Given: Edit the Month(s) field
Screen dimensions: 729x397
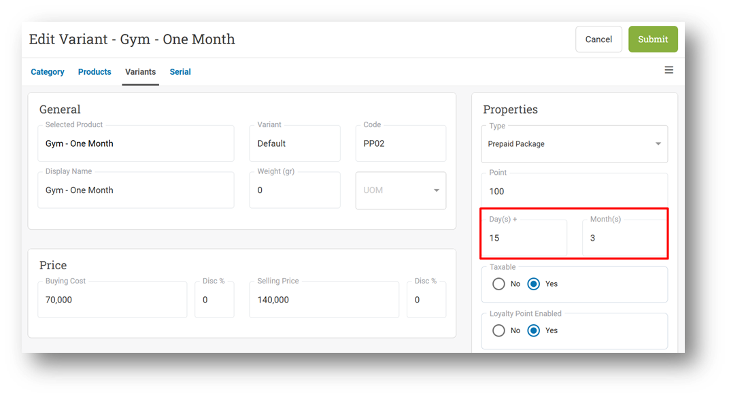Looking at the screenshot, I should (x=624, y=238).
